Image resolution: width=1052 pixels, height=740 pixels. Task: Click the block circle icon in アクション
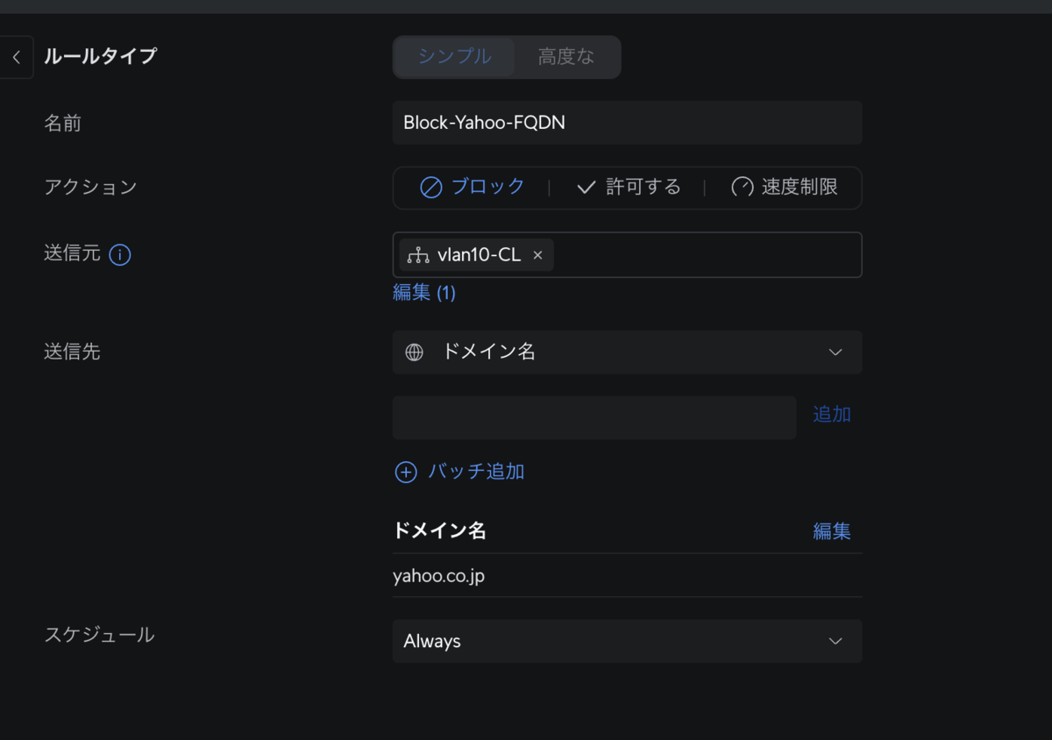430,188
